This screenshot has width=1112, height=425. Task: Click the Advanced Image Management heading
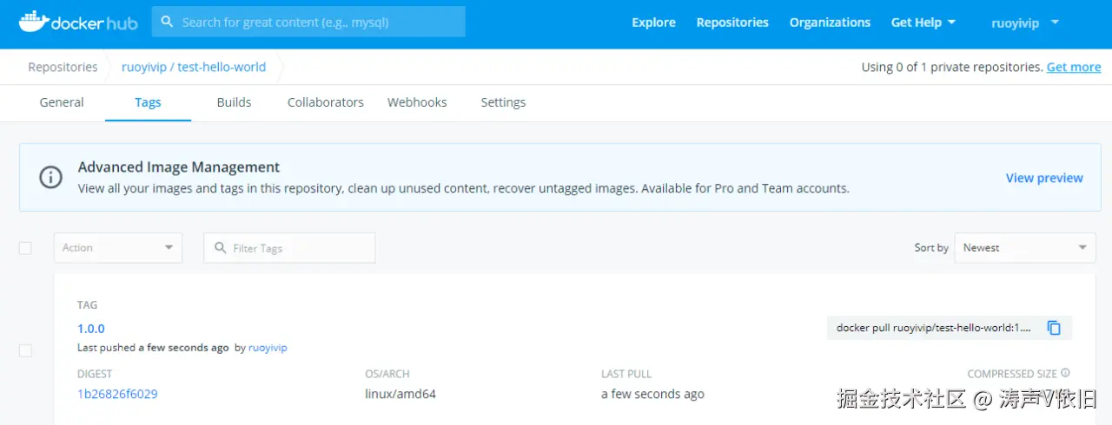(179, 167)
